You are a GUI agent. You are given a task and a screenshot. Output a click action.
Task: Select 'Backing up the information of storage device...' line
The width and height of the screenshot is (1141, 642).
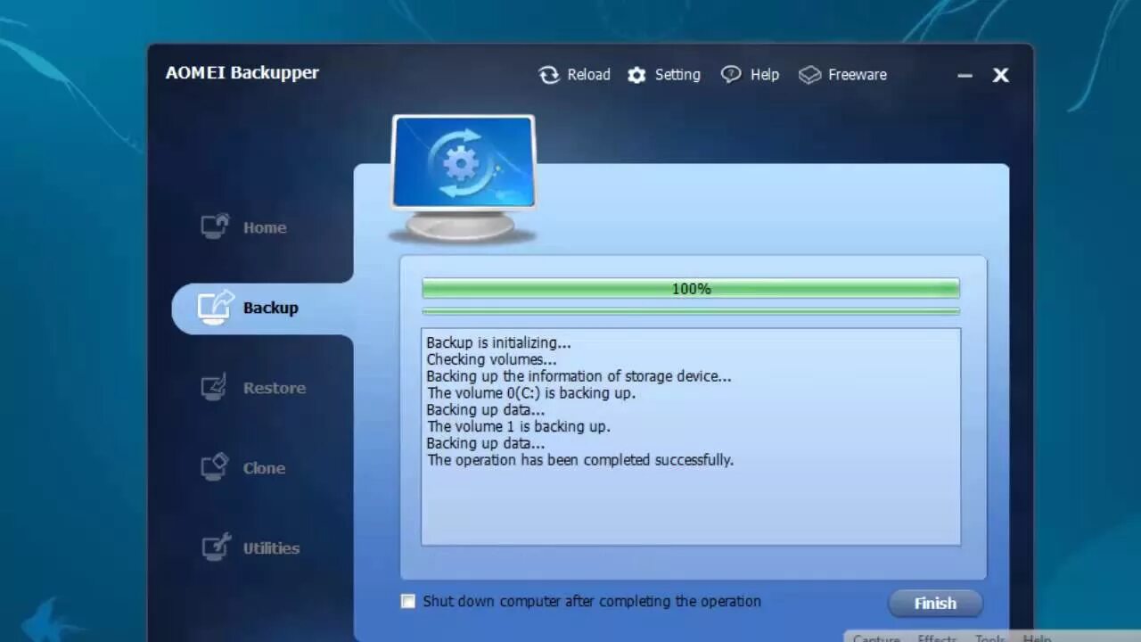tap(579, 376)
